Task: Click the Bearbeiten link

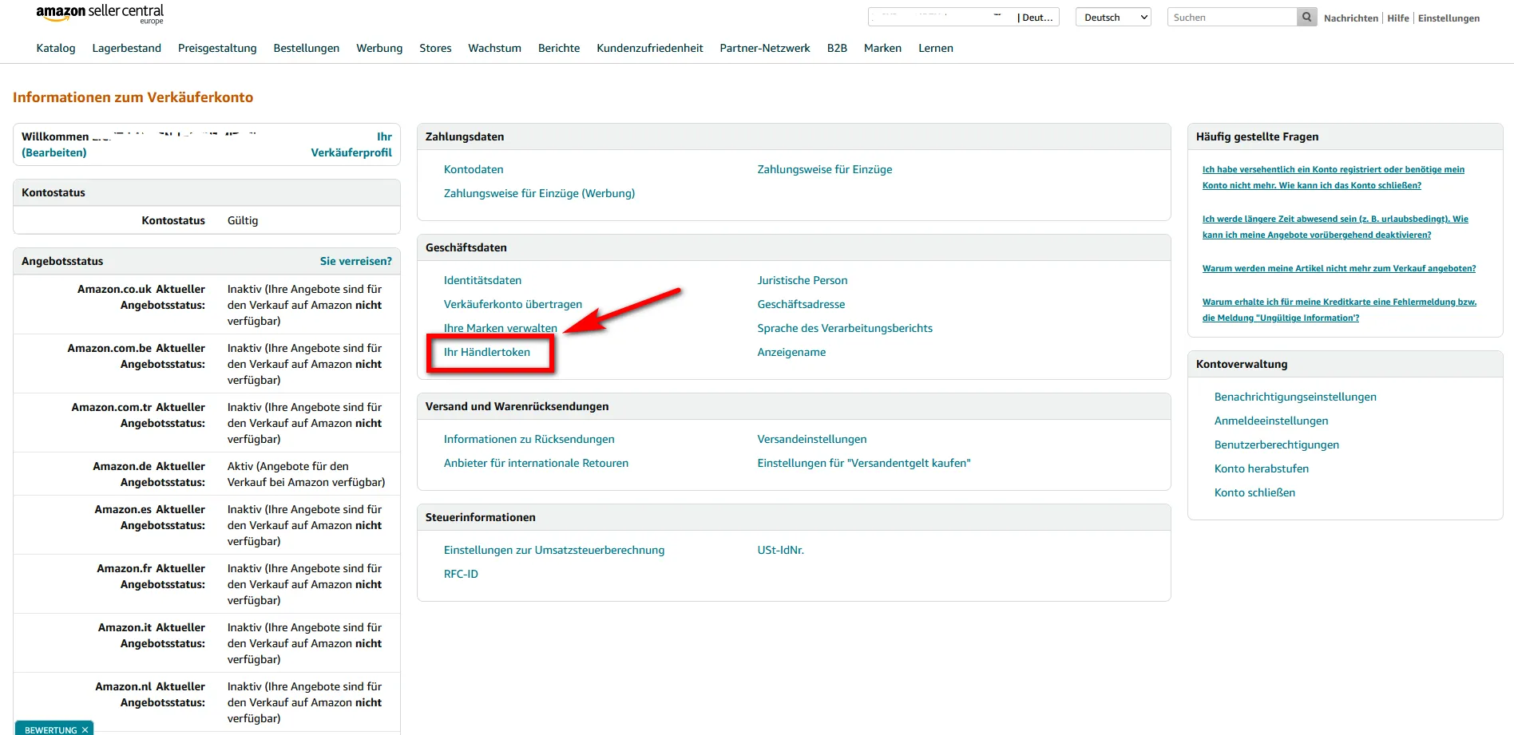Action: coord(54,152)
